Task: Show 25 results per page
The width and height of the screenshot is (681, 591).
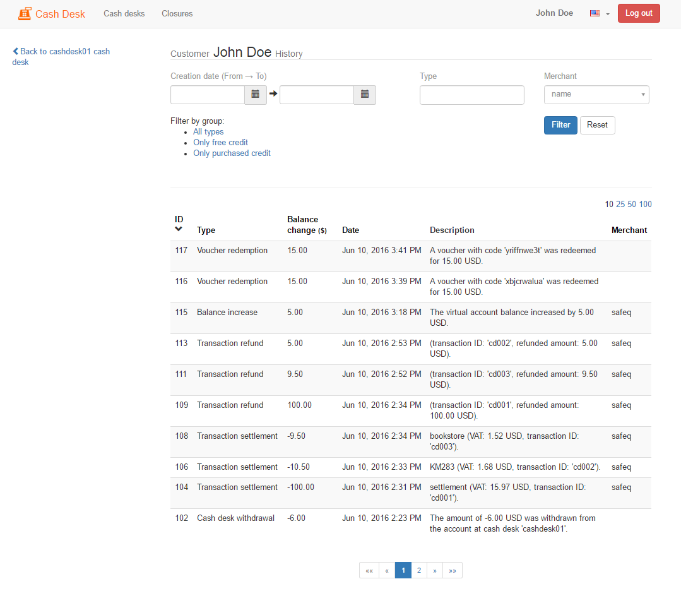Action: click(x=620, y=204)
